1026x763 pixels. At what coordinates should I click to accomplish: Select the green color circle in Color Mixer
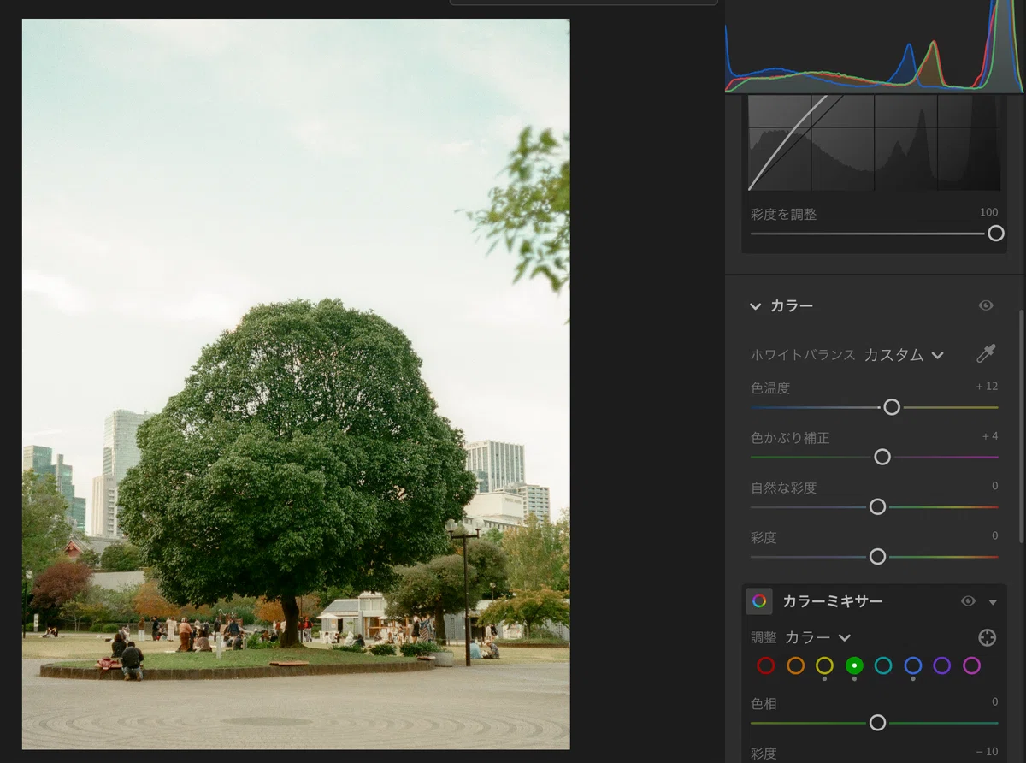click(x=854, y=665)
